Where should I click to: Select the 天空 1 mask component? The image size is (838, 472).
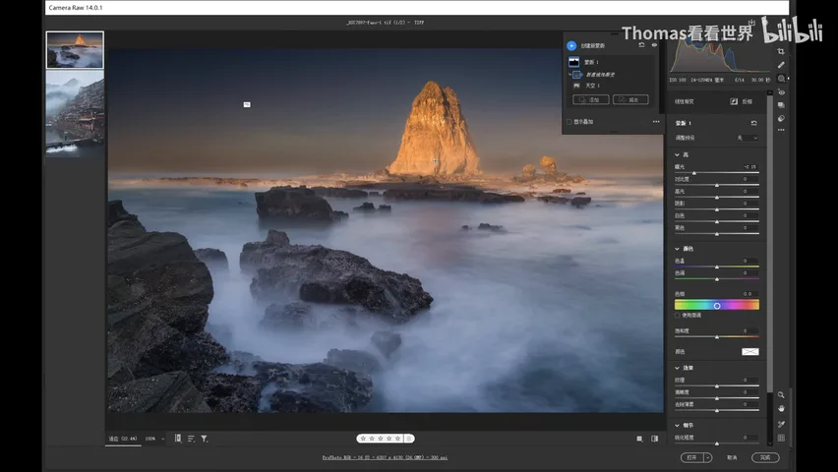coord(592,86)
